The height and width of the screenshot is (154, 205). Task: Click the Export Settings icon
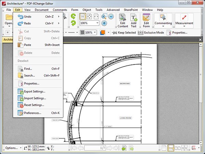click(20, 91)
